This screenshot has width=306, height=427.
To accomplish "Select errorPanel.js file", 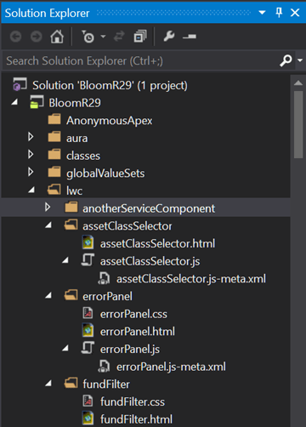I will (x=130, y=349).
